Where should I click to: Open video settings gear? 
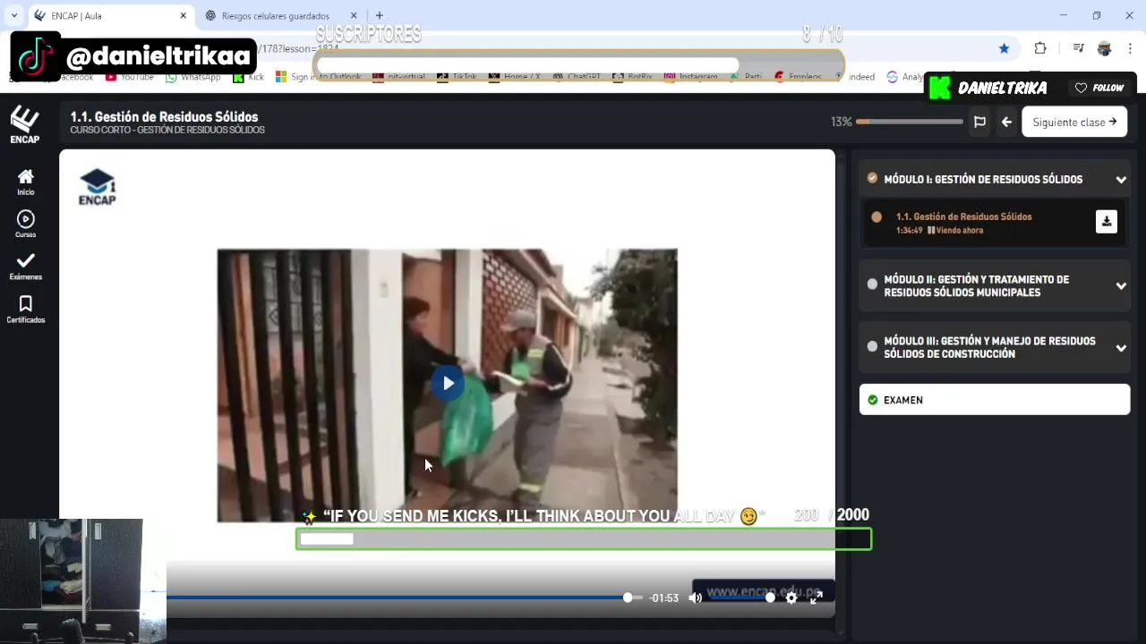[791, 597]
